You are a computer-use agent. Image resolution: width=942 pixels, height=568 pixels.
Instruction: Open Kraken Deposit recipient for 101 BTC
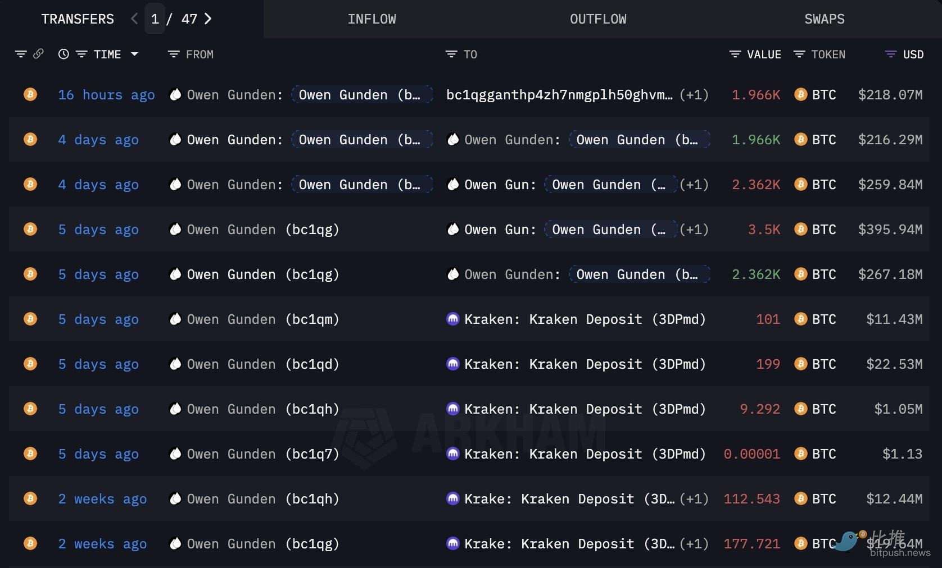[x=585, y=319]
